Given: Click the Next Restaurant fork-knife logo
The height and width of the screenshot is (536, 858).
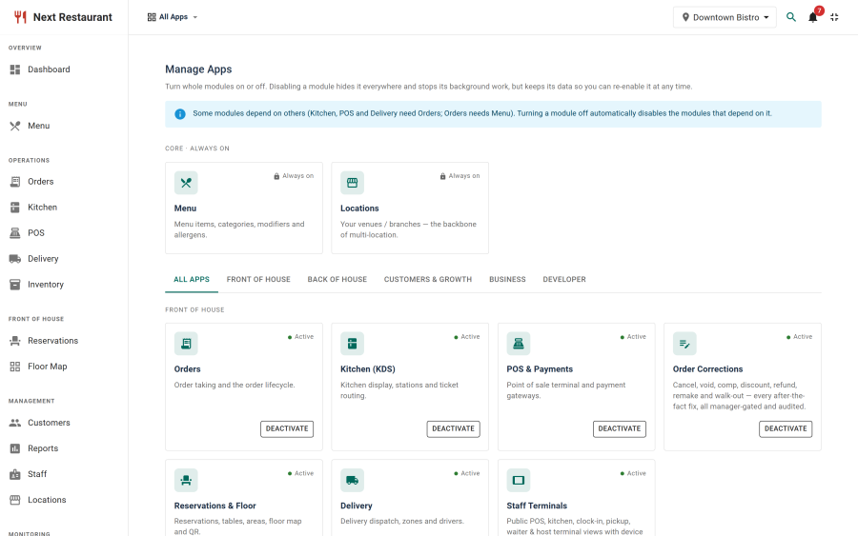Looking at the screenshot, I should point(20,17).
